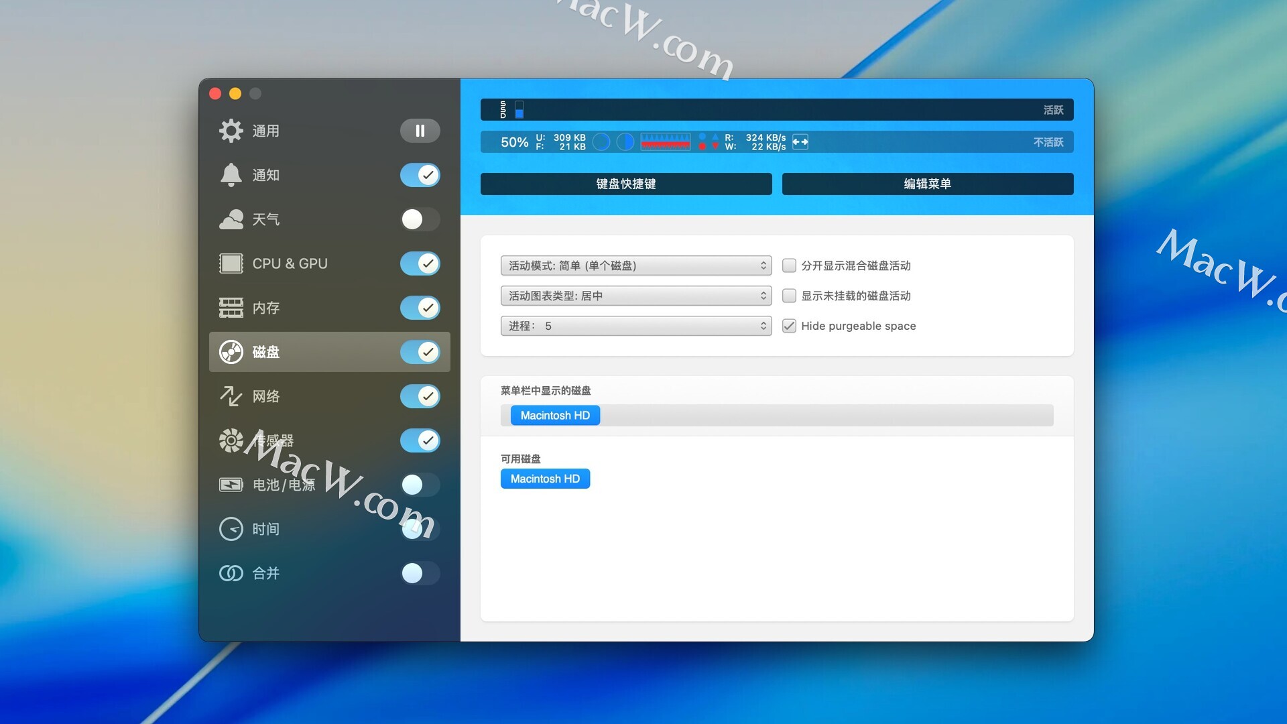This screenshot has height=724, width=1287.
Task: Enable the 天气 weather toggle
Action: [420, 219]
